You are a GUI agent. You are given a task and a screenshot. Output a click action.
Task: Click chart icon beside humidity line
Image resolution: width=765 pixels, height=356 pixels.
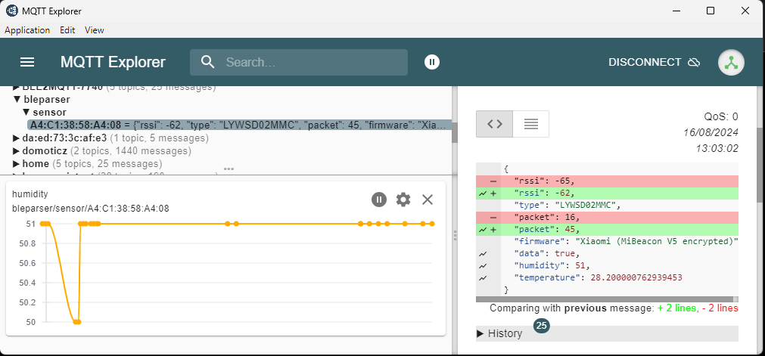pyautogui.click(x=483, y=266)
